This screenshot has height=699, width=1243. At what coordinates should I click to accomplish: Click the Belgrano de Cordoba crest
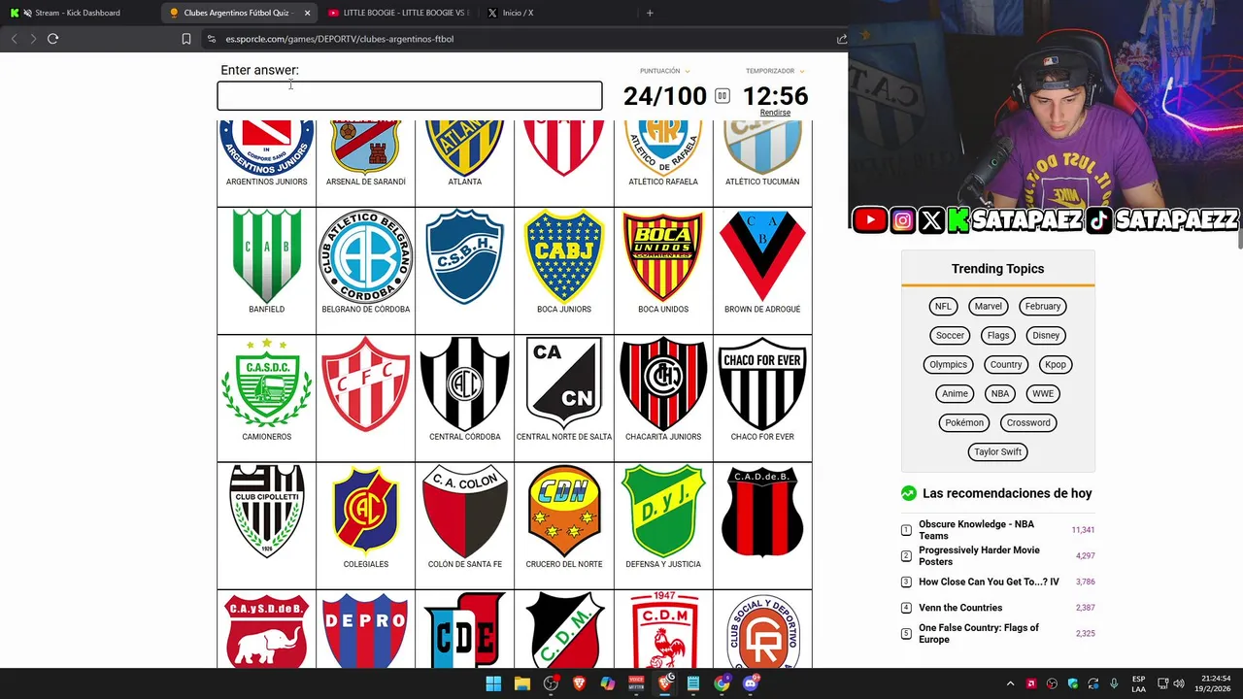click(366, 256)
